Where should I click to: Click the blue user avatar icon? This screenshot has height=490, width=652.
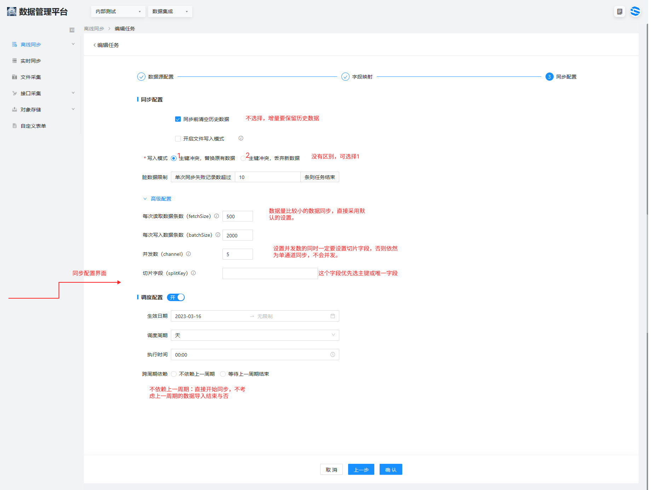click(635, 11)
